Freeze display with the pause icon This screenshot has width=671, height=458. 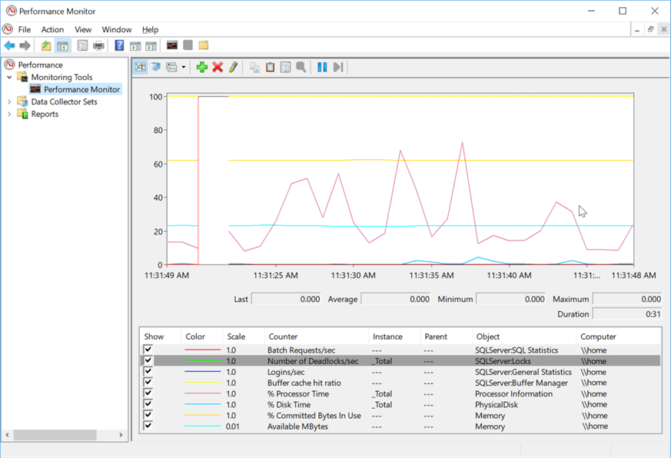pyautogui.click(x=322, y=68)
